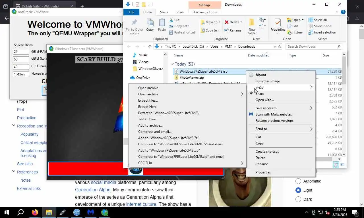364x218 pixels.
Task: Open qBittorrent from the taskbar
Action: pyautogui.click(x=77, y=212)
